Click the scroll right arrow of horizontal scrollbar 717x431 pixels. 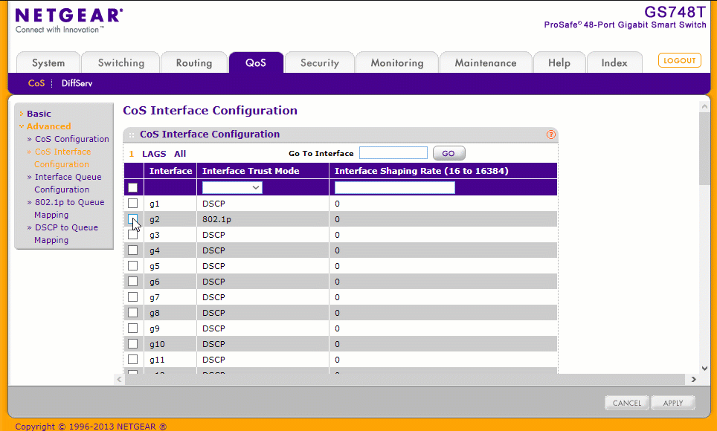tap(693, 379)
